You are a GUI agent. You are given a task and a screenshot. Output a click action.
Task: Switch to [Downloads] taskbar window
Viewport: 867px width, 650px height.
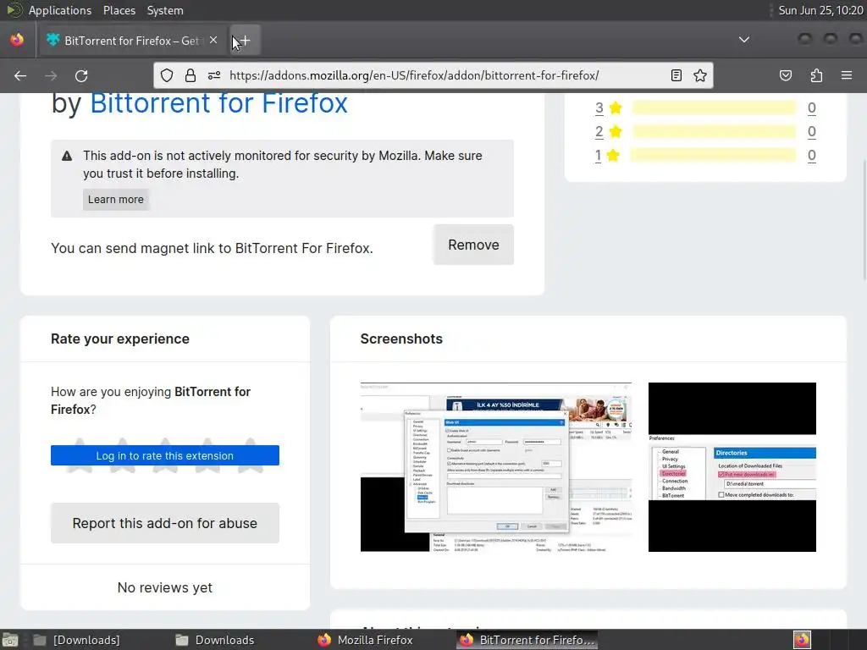[76, 640]
